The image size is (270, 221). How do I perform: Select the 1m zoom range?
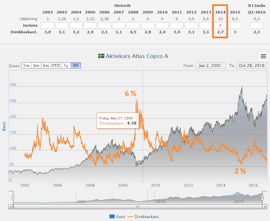coord(26,66)
